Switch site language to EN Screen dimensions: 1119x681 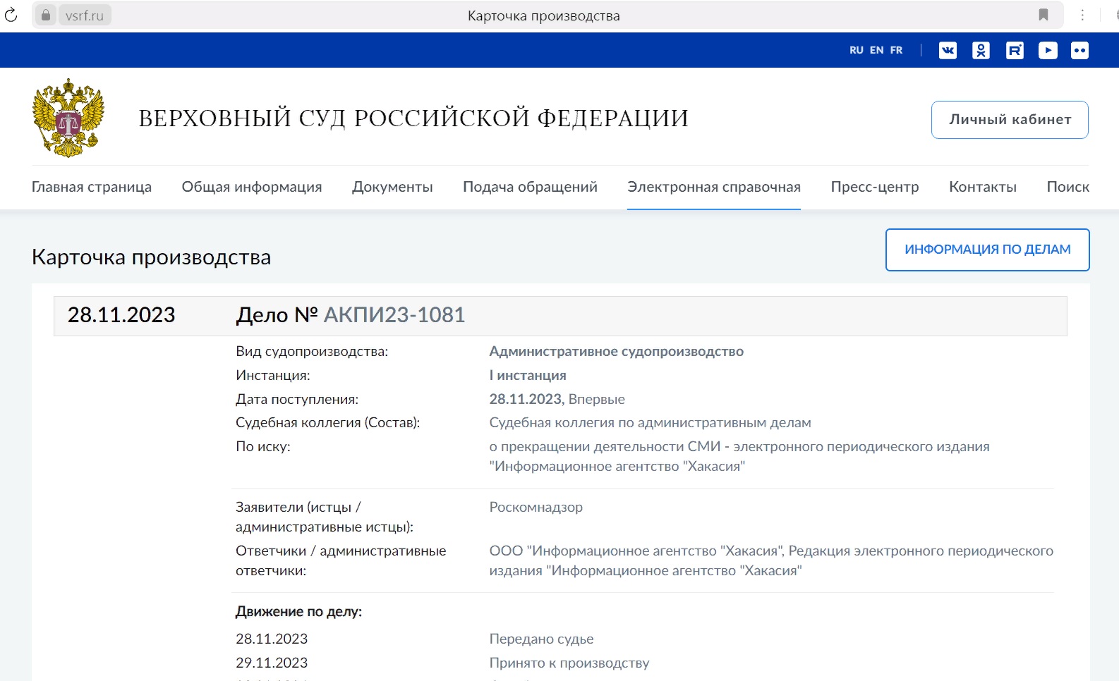876,50
